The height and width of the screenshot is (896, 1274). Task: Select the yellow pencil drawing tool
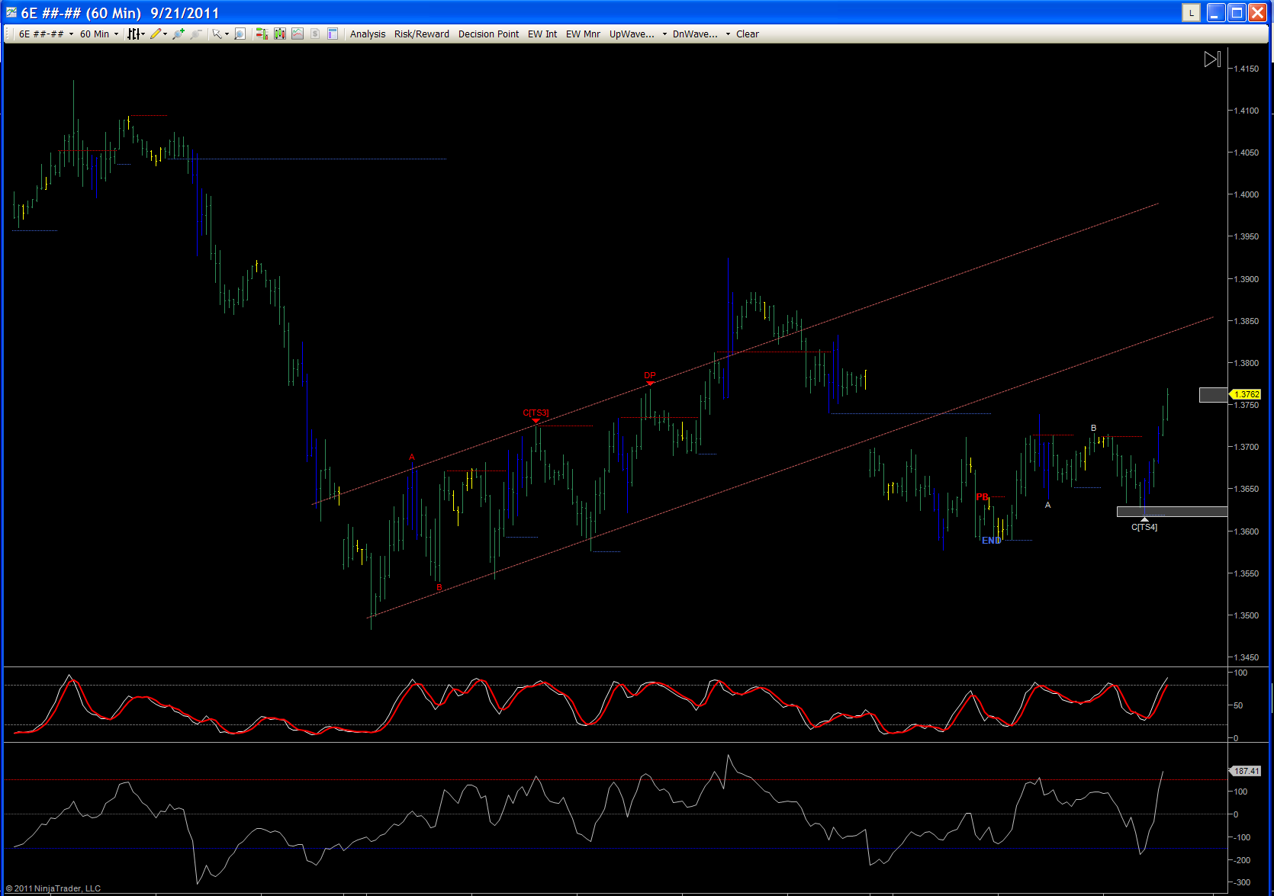[x=155, y=34]
